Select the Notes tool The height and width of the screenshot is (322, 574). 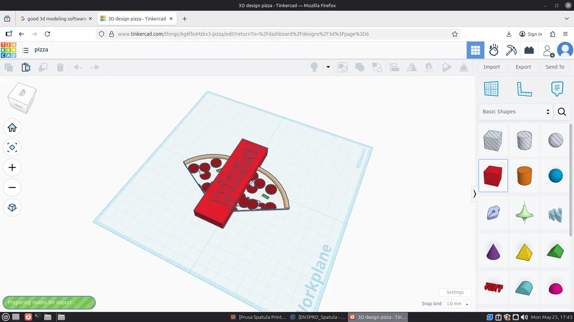[557, 89]
